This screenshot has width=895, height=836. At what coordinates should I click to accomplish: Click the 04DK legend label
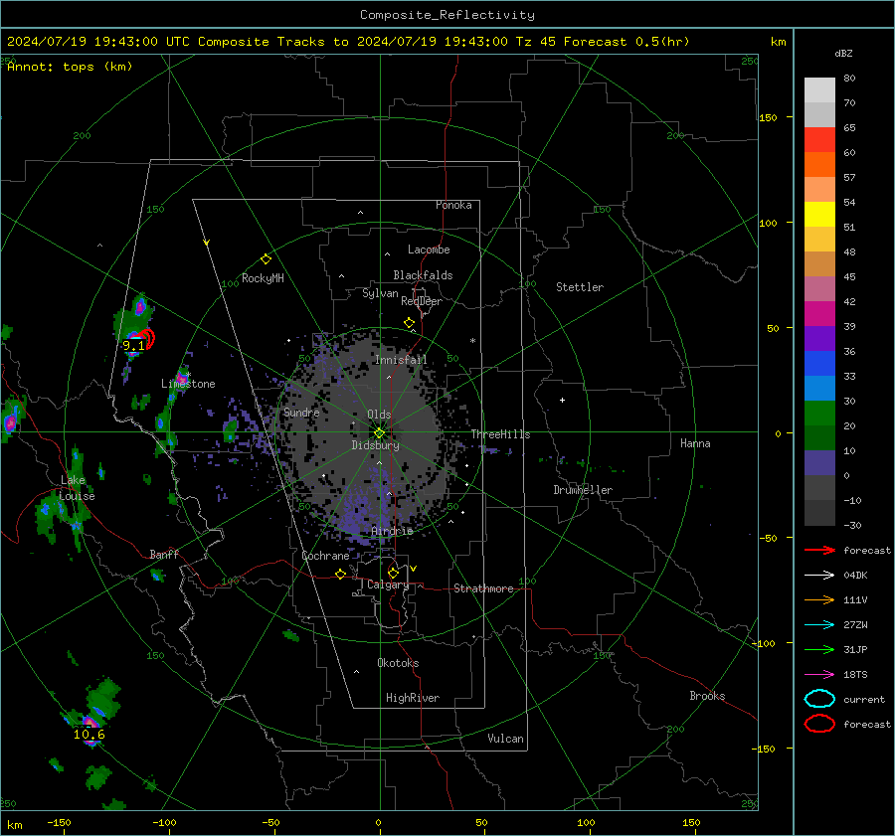(x=855, y=576)
